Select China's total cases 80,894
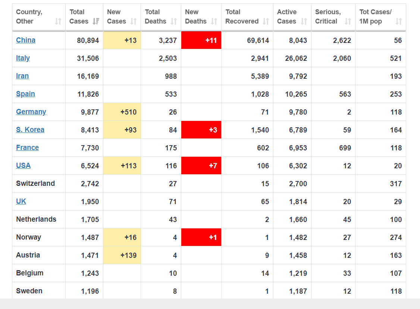The image size is (420, 309). tap(88, 40)
